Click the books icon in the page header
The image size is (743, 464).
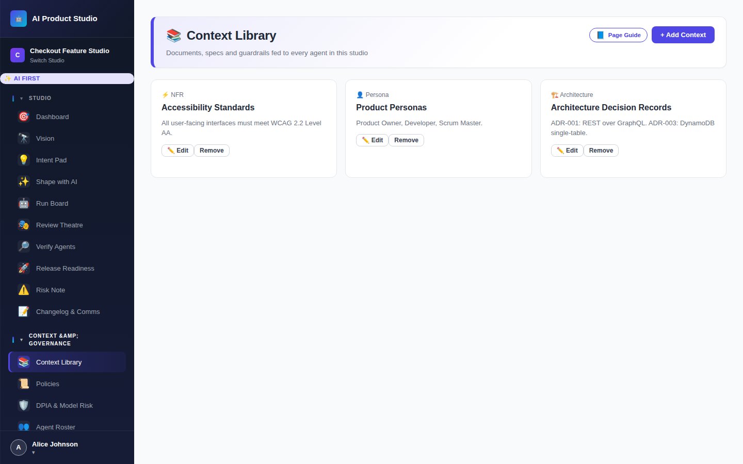[174, 36]
